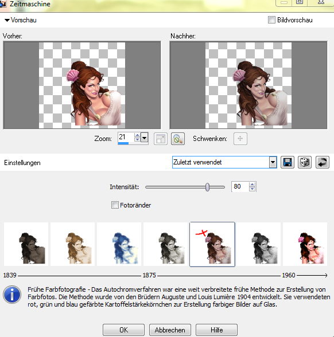Click the blue information icon
The image size is (334, 337).
click(12, 295)
